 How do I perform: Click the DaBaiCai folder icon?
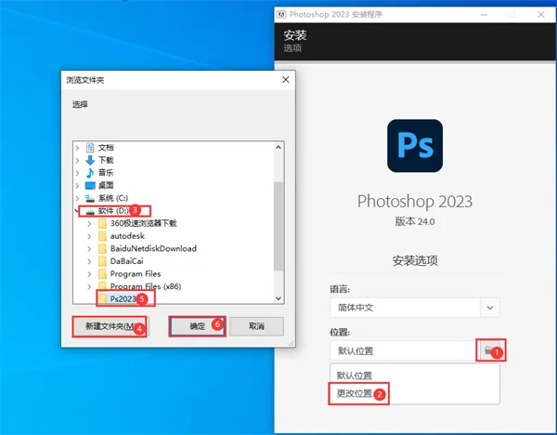click(x=102, y=261)
